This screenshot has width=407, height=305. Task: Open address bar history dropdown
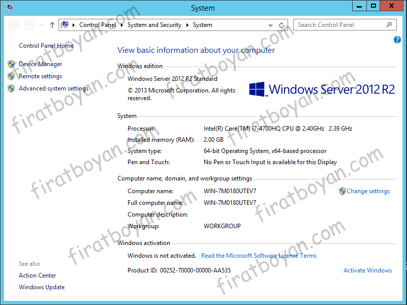coord(270,25)
